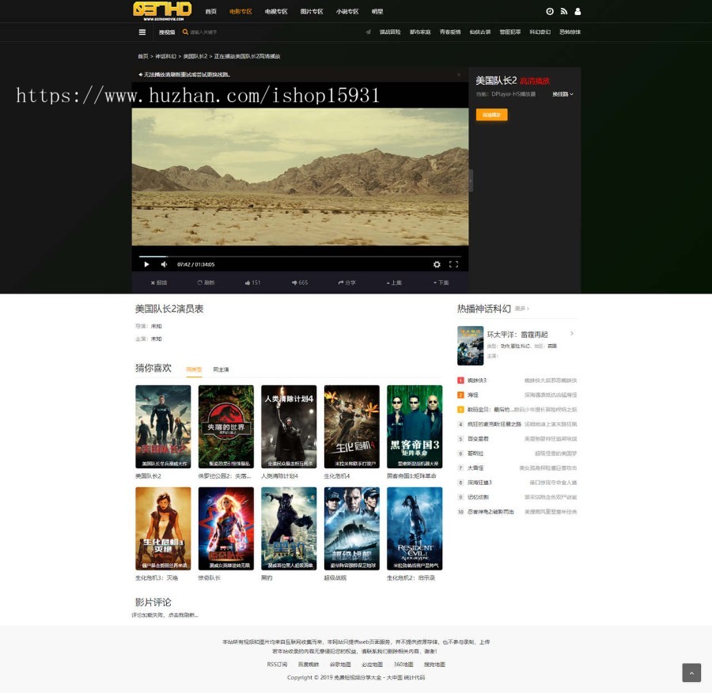The image size is (712, 693).
Task: Click the 报错 report error button
Action: click(159, 282)
